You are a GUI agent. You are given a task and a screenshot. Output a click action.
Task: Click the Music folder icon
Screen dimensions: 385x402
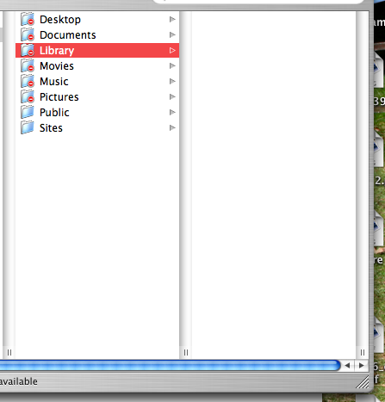tap(28, 81)
